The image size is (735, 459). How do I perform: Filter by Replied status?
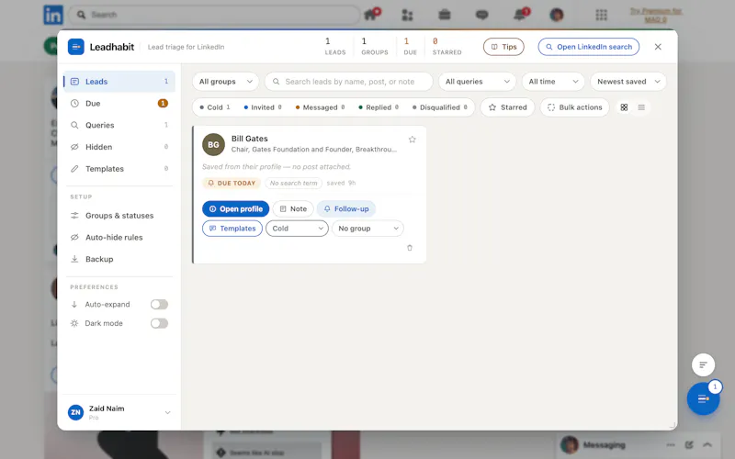tap(379, 107)
